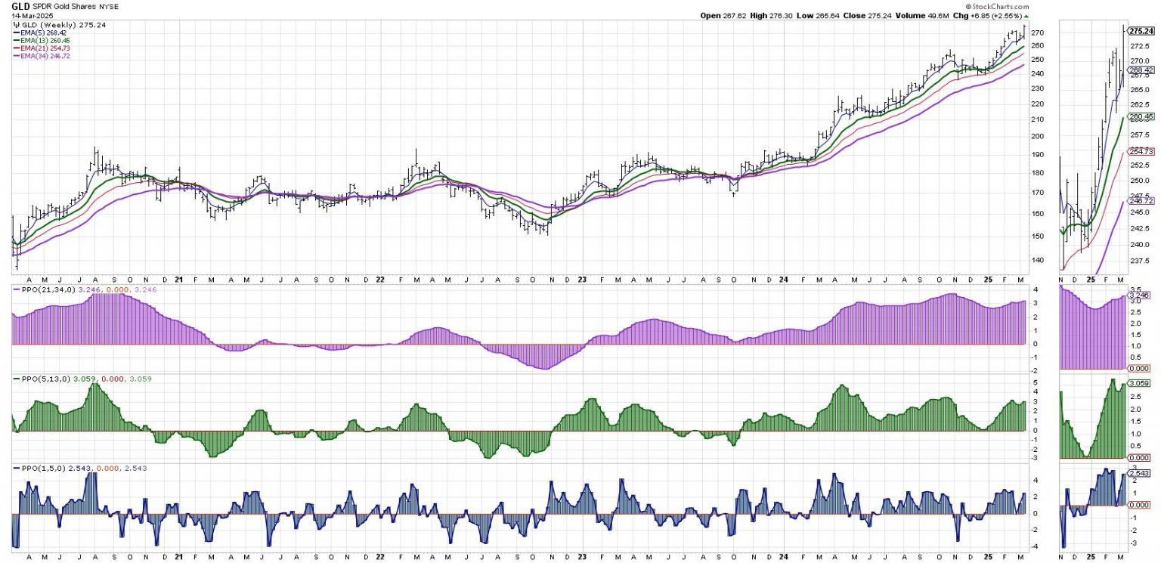The height and width of the screenshot is (563, 1161).
Task: Click the 254.73 EMA tag on right axis
Action: pos(1139,151)
